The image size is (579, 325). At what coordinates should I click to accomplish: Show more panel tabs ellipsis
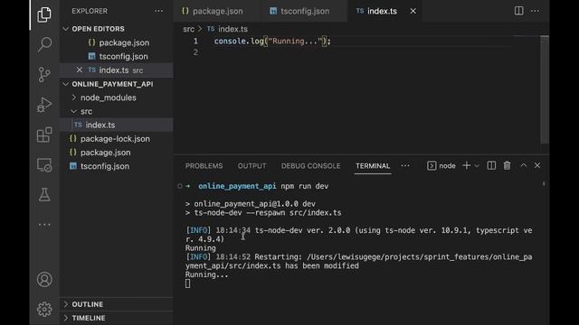click(x=405, y=166)
